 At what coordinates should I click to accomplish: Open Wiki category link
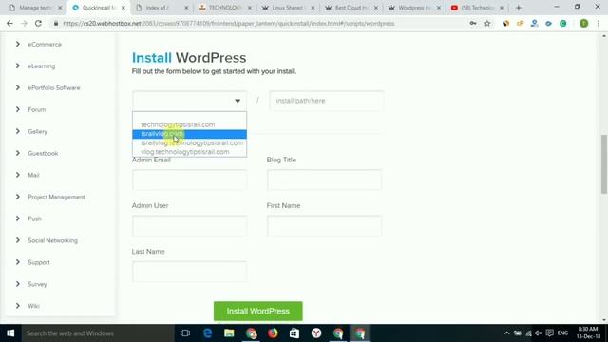click(x=34, y=306)
